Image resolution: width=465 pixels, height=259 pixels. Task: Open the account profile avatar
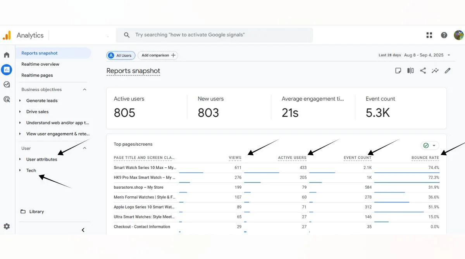[x=459, y=35]
